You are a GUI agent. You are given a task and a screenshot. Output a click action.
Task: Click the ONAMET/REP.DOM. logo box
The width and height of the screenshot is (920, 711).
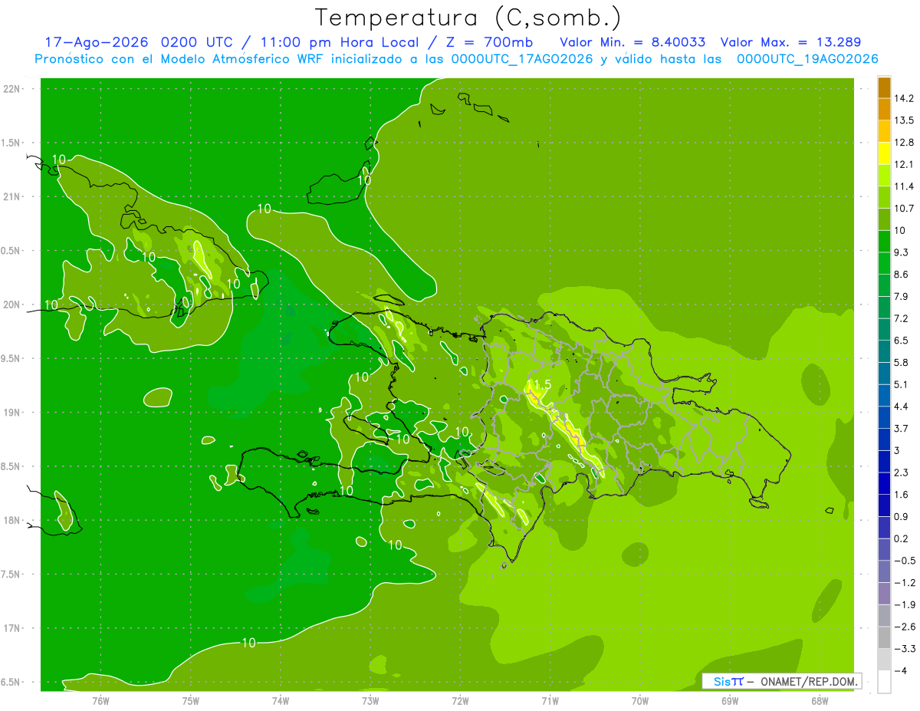coord(781,681)
